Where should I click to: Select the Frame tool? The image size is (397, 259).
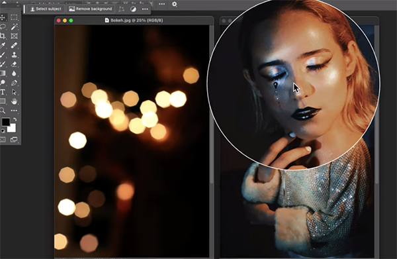pos(14,36)
